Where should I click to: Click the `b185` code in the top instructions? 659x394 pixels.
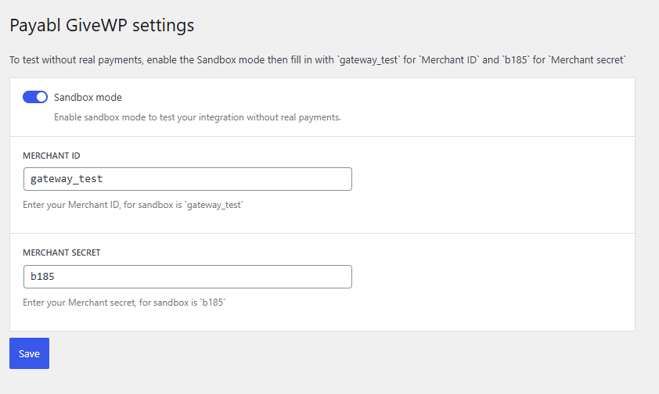coord(515,59)
